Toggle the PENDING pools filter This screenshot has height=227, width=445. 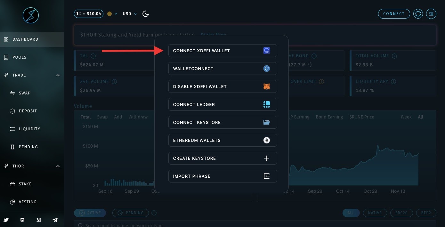tap(131, 213)
